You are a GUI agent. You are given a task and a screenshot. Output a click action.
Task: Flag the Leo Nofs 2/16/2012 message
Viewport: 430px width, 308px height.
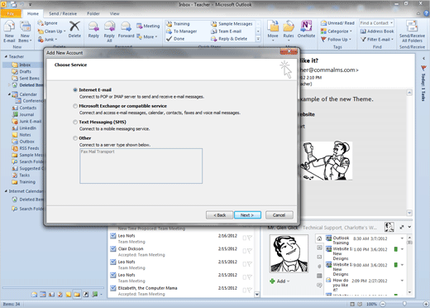249,238
